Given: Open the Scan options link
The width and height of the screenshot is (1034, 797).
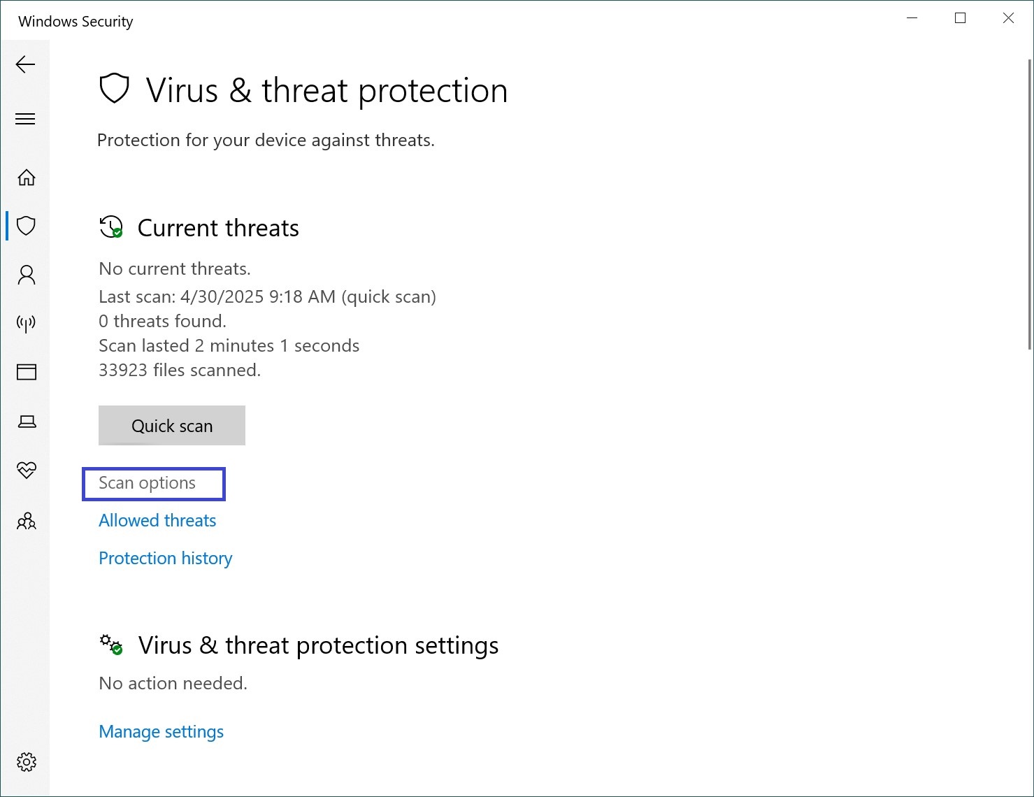Looking at the screenshot, I should (x=148, y=483).
